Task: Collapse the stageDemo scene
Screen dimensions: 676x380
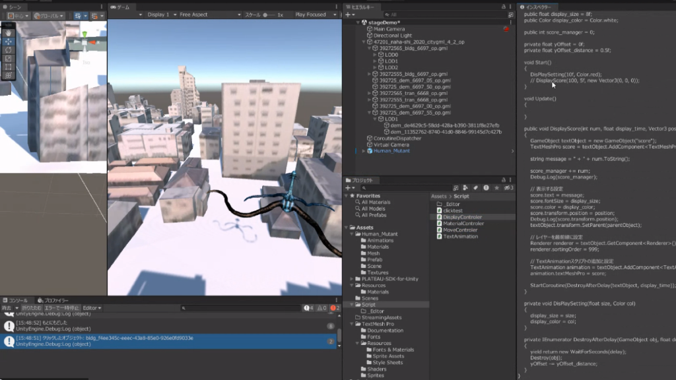Action: tap(358, 22)
